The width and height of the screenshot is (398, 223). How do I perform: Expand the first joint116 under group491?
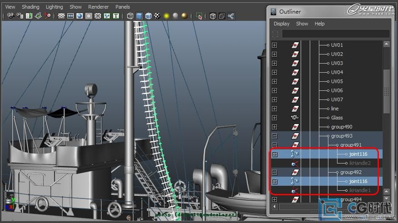coord(274,154)
